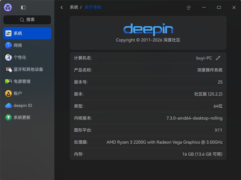Click the value 深度操作系统
The width and height of the screenshot is (241, 180).
point(210,70)
